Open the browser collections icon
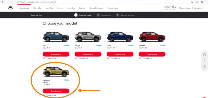208x98 pixels. tap(197, 2)
